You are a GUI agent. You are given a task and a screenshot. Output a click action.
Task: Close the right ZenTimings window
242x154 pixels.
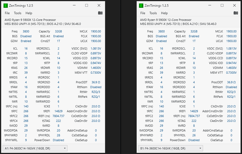[x=234, y=5]
